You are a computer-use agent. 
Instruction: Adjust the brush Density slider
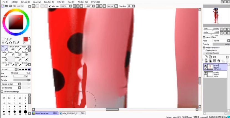click(x=22, y=80)
